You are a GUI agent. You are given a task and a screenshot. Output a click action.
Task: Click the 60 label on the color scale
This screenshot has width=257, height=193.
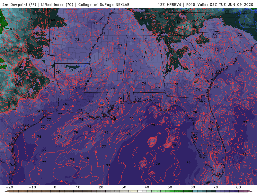(193, 187)
